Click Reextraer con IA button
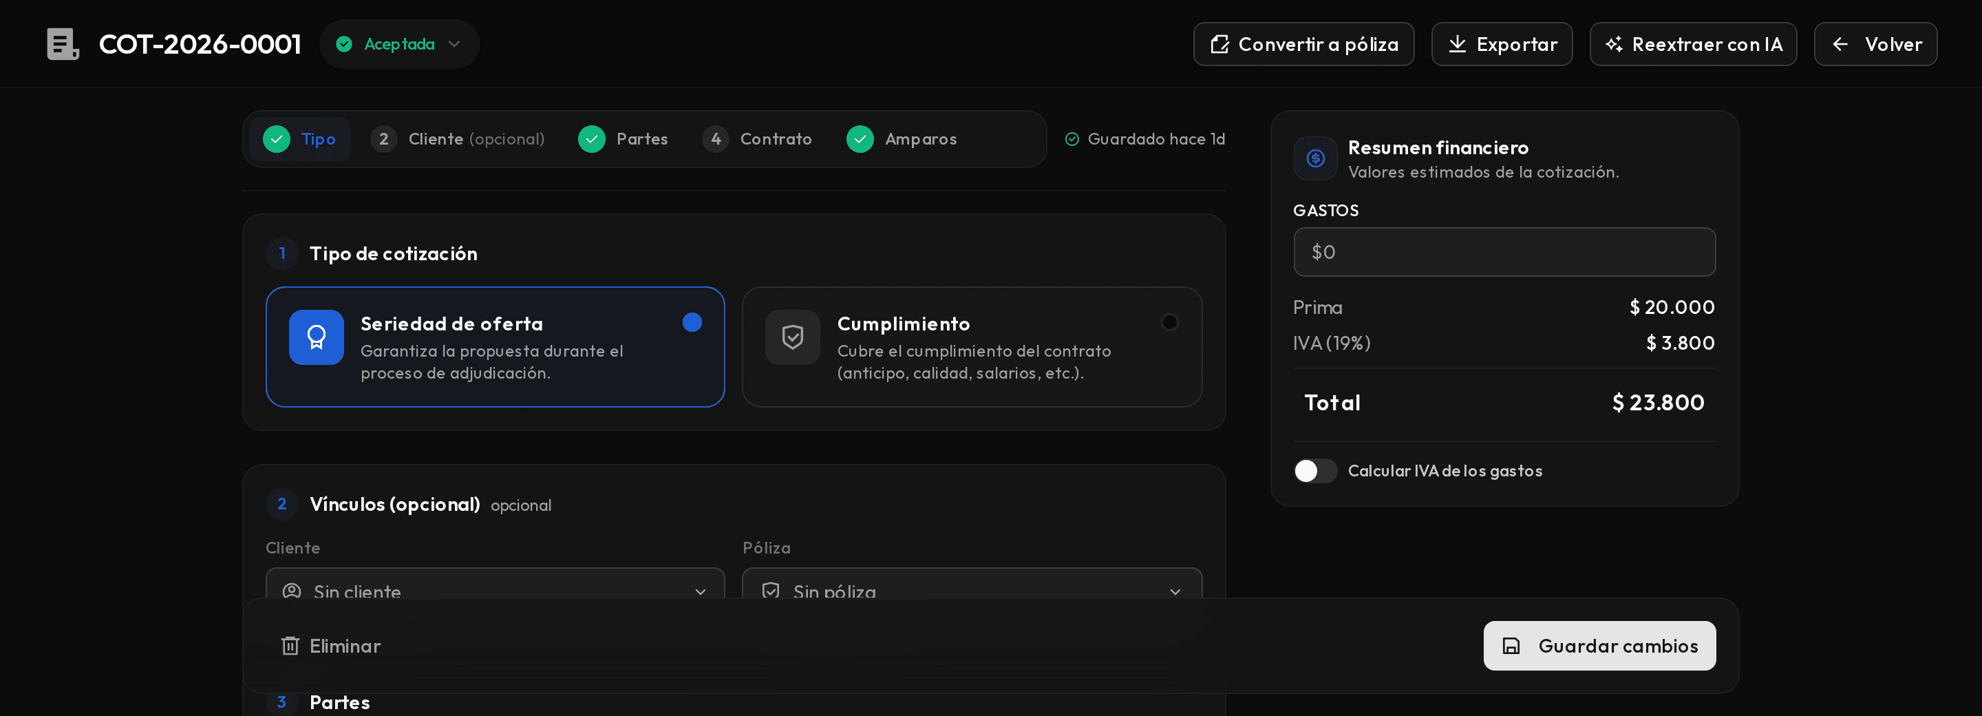Screen dimensions: 1982x716 tap(1693, 44)
